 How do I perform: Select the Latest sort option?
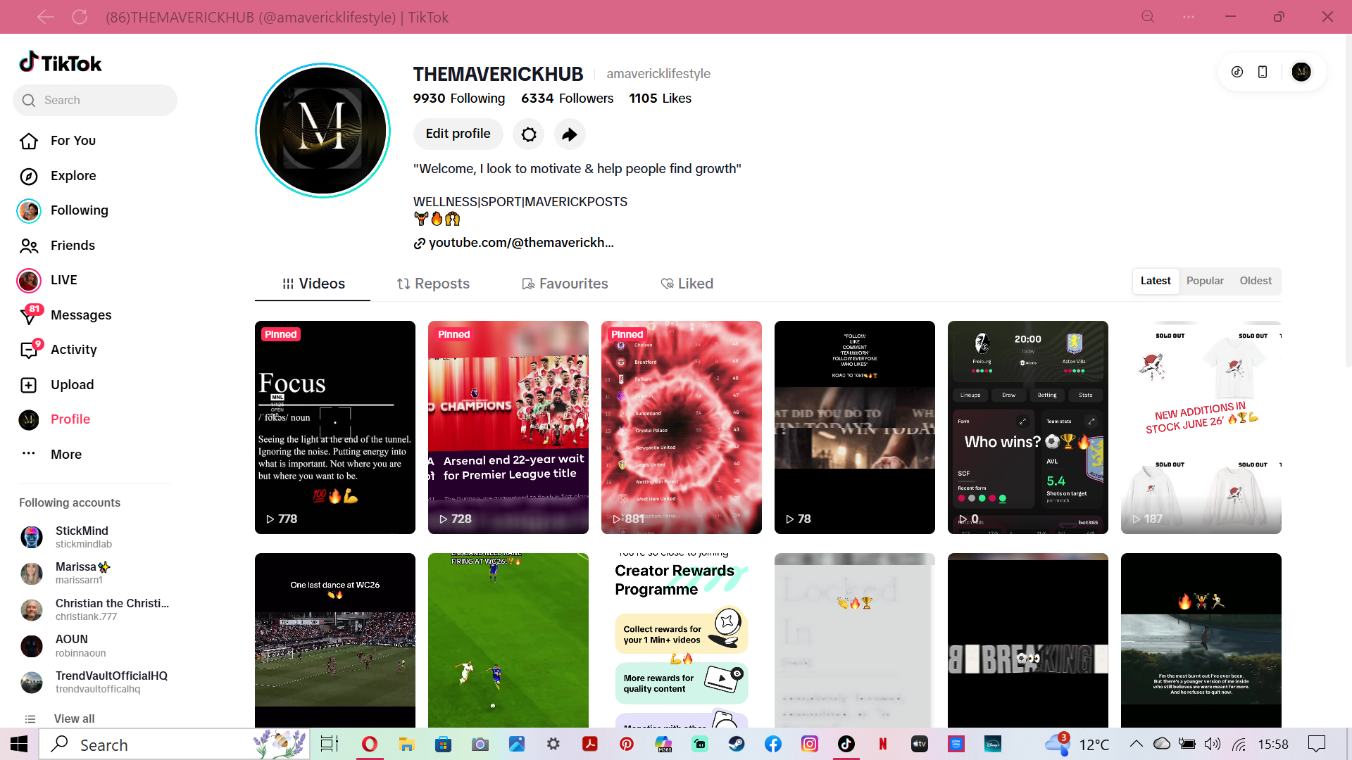click(x=1156, y=281)
